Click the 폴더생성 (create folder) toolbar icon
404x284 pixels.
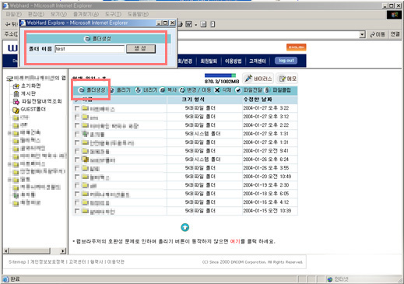point(82,90)
